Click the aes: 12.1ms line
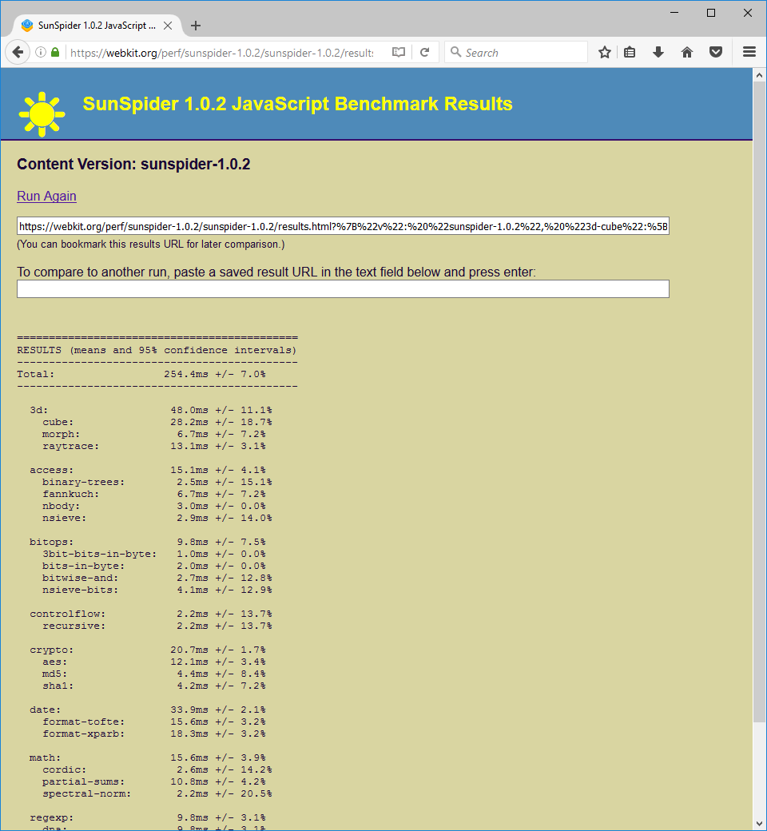This screenshot has height=831, width=767. click(x=154, y=662)
